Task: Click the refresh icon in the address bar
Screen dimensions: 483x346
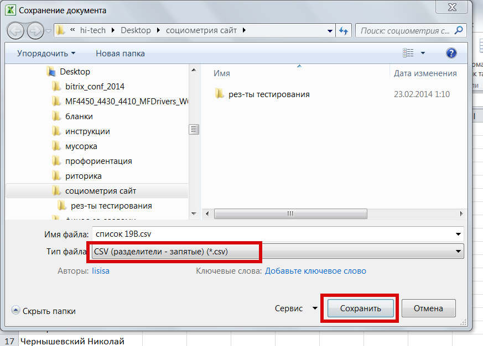Action: [344, 30]
